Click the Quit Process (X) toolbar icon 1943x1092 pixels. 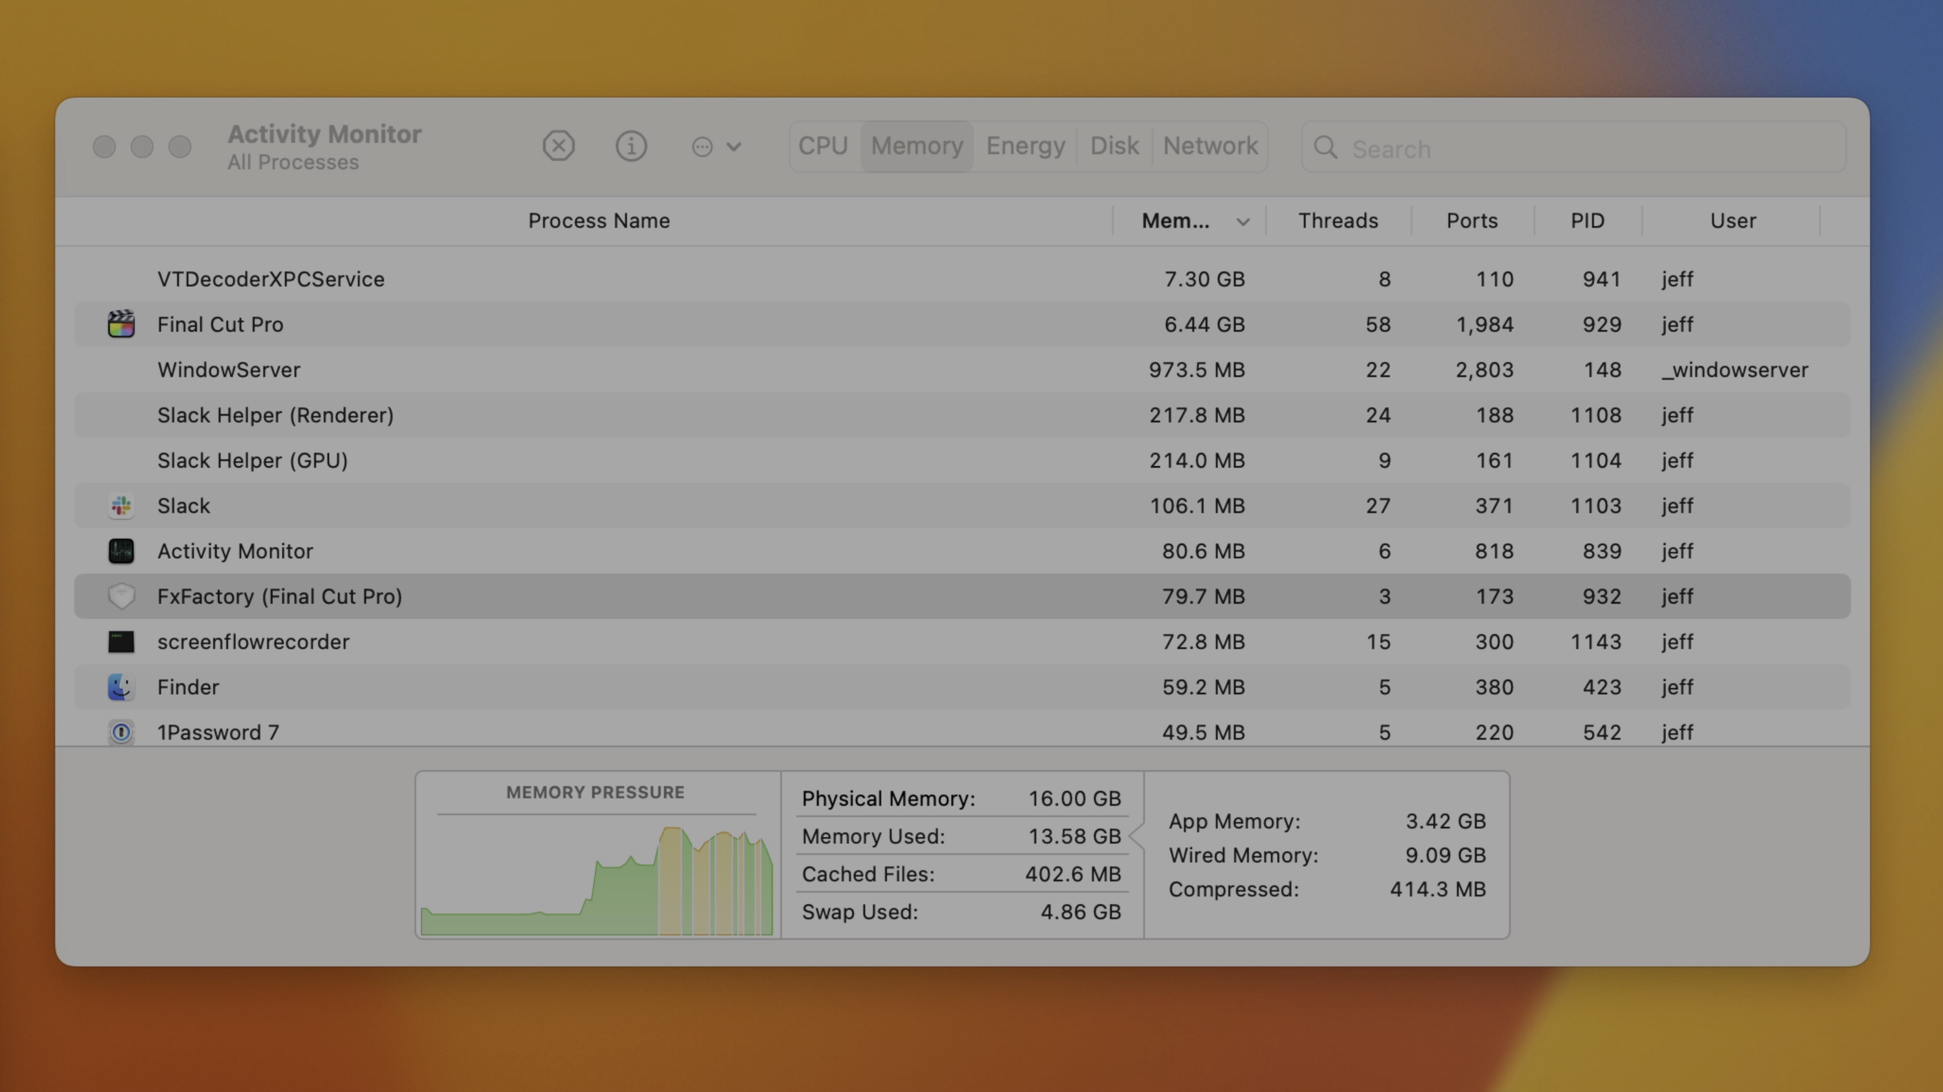click(x=558, y=146)
